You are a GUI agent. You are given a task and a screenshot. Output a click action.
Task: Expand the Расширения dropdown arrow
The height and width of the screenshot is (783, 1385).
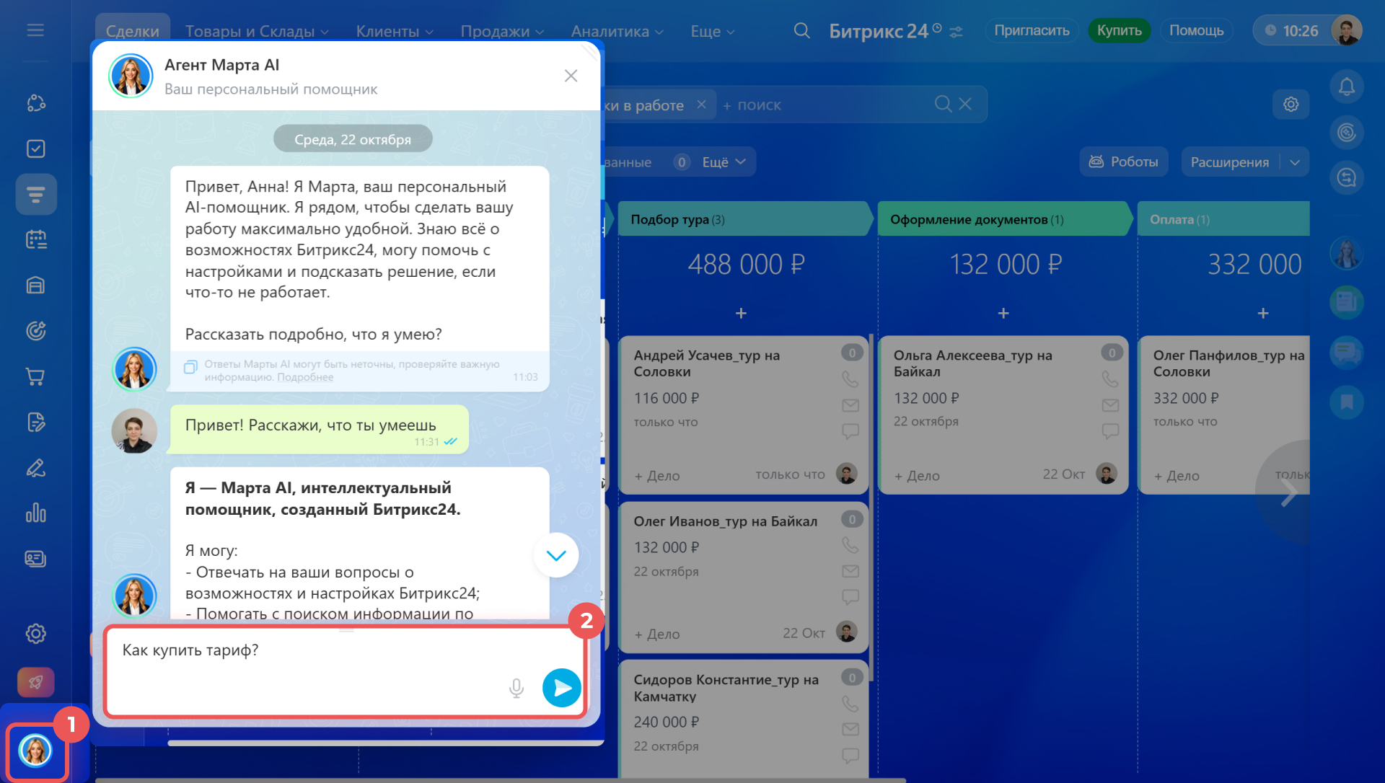1295,162
